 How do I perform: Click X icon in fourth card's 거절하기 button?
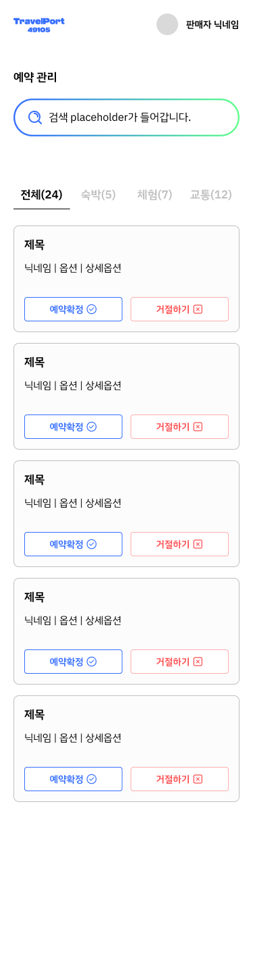pos(198,662)
